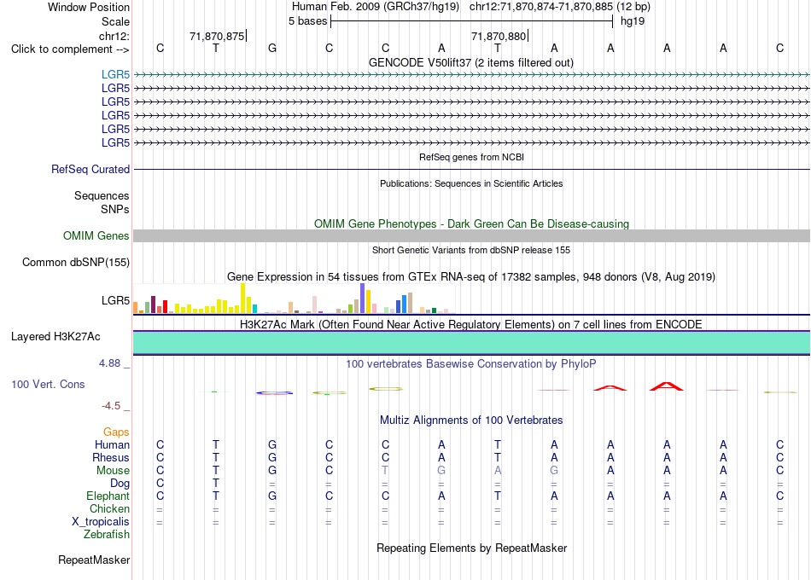Image resolution: width=811 pixels, height=580 pixels.
Task: Click the RefSeq Curated label
Action: click(90, 169)
